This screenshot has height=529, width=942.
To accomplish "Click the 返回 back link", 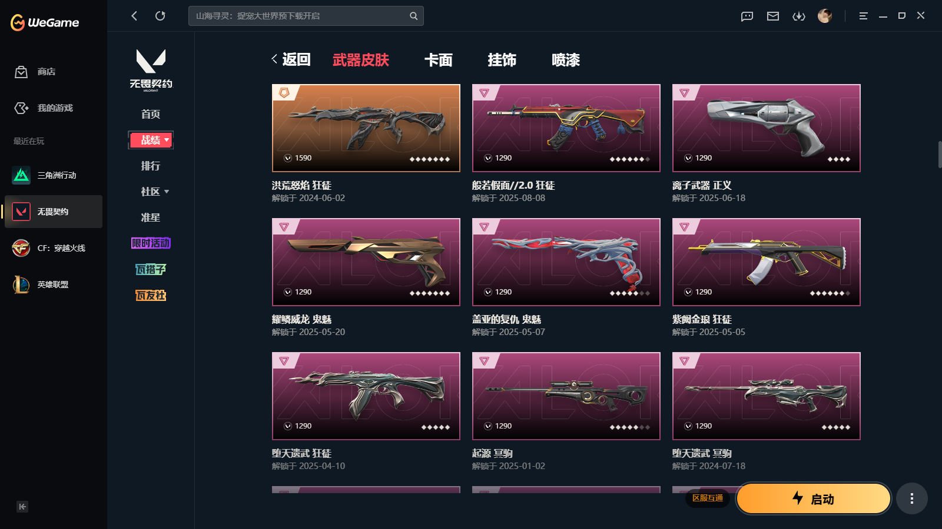I will tap(291, 59).
